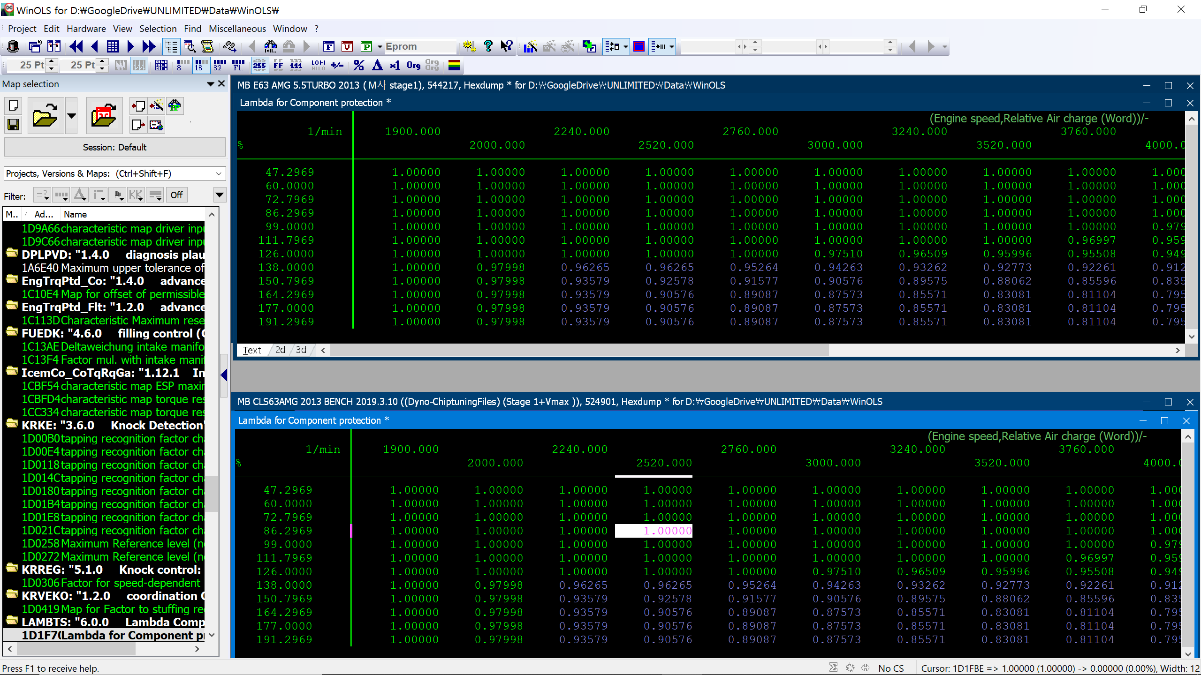Expand dropdown arrow beside open-folder button
1201x675 pixels.
[71, 116]
